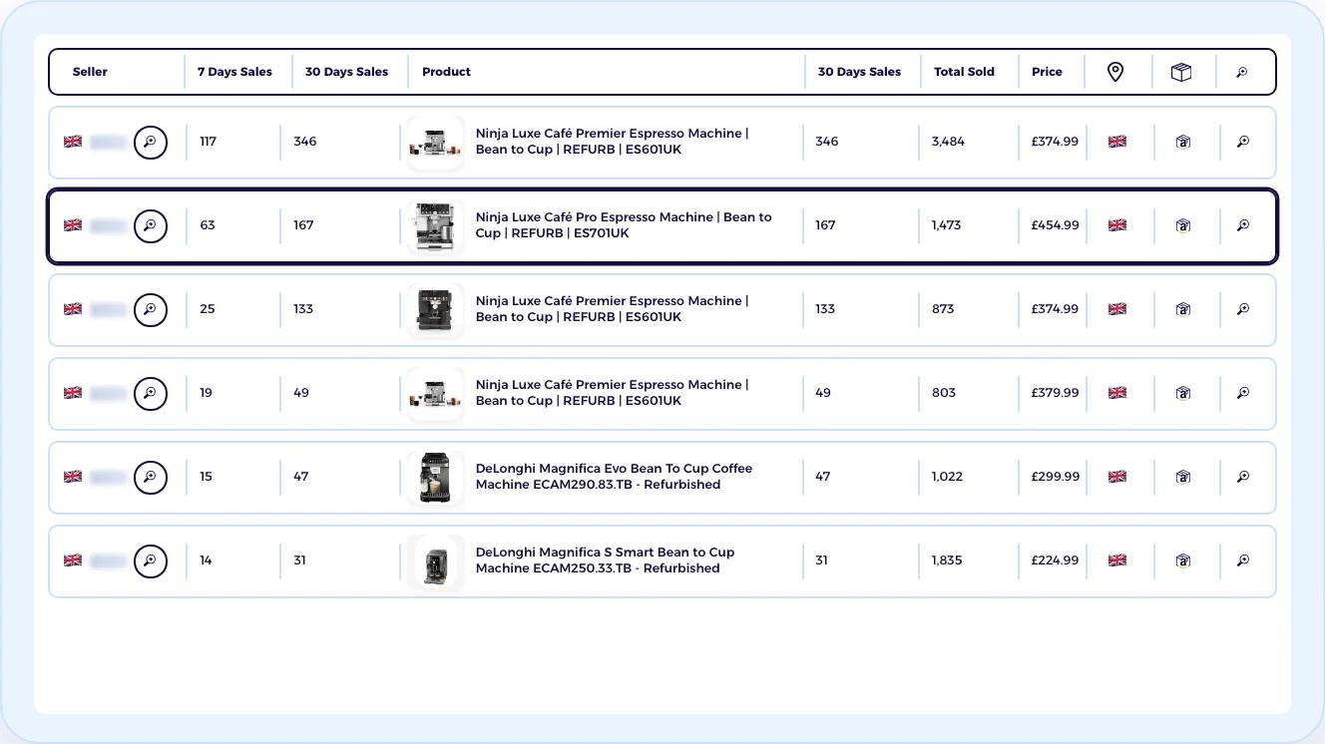Click seller search icon in DeLonghi Magnifica Evo row
The image size is (1325, 744).
pyautogui.click(x=151, y=477)
